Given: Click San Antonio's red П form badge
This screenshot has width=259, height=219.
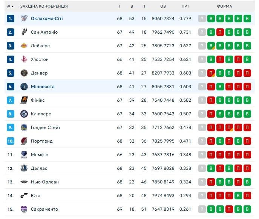Looking at the screenshot, I should [x=220, y=32].
